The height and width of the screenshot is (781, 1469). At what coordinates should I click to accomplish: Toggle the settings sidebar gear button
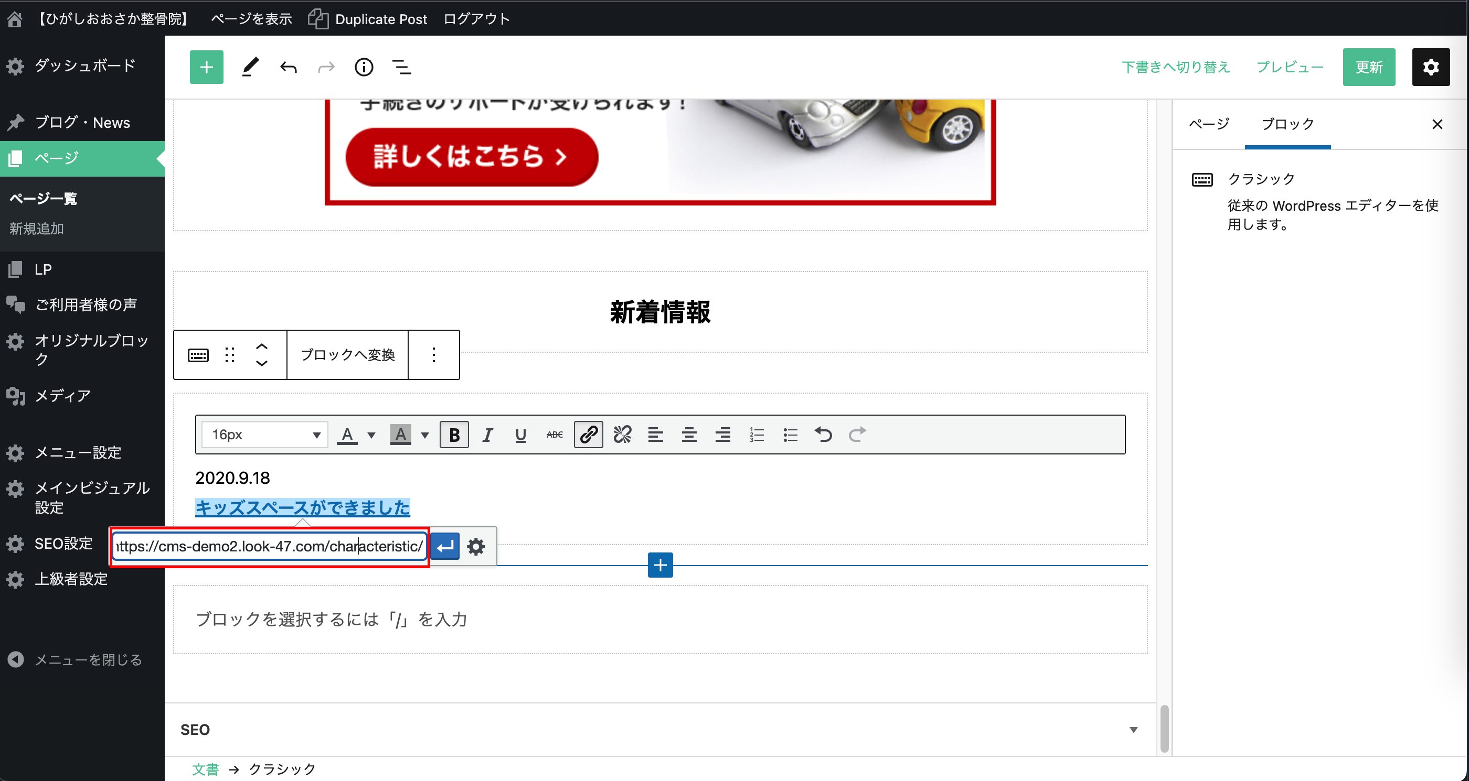pyautogui.click(x=1430, y=67)
